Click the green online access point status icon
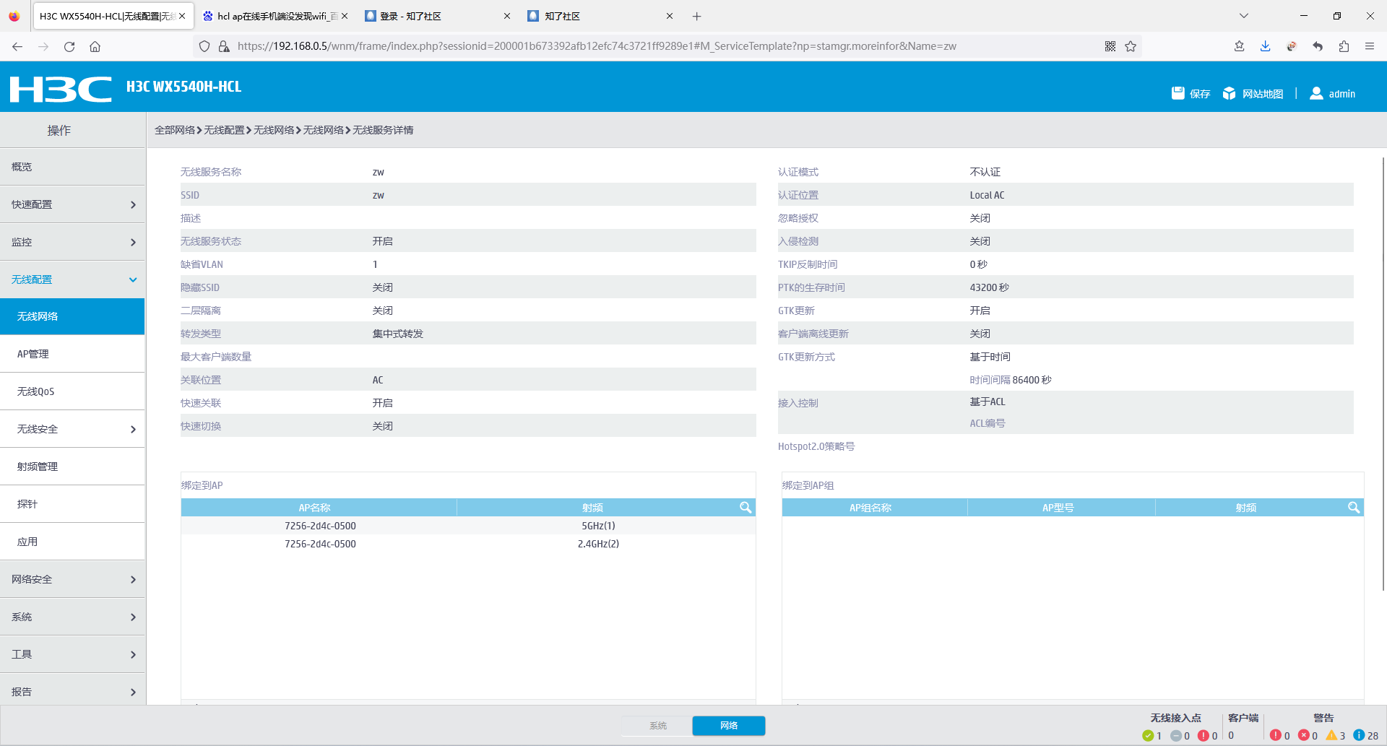Image resolution: width=1387 pixels, height=746 pixels. point(1148,736)
